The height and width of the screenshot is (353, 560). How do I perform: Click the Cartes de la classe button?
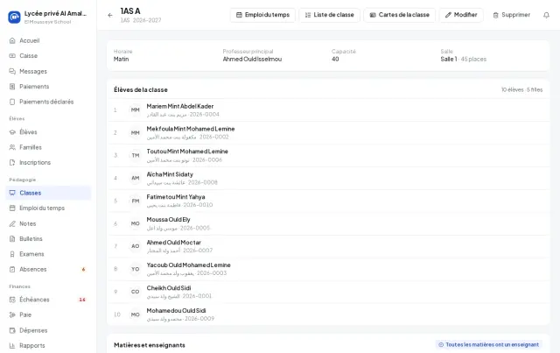click(x=399, y=15)
